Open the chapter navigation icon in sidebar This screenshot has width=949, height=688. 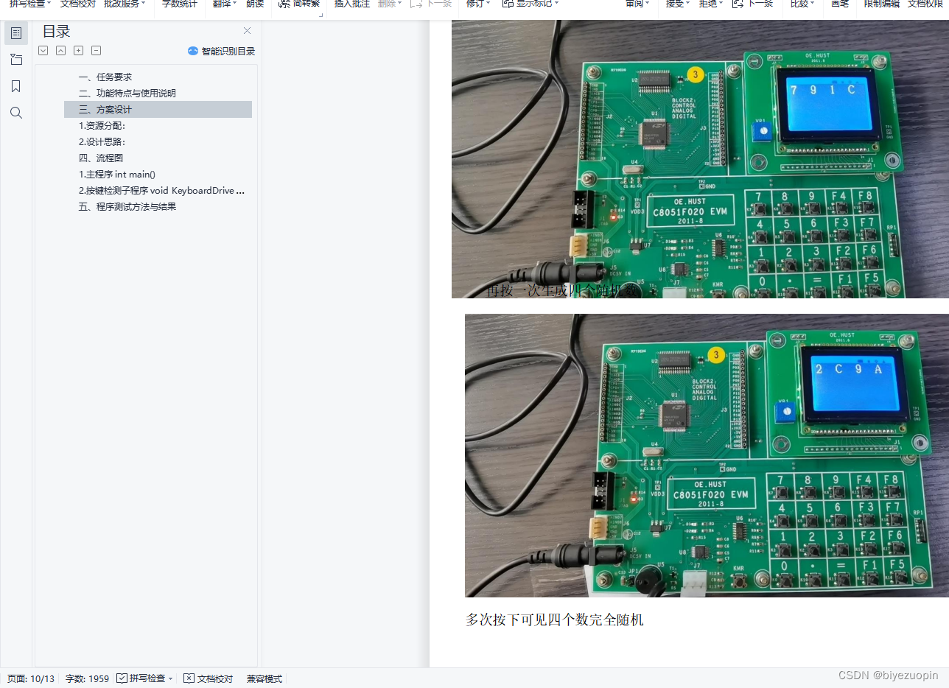(x=16, y=60)
